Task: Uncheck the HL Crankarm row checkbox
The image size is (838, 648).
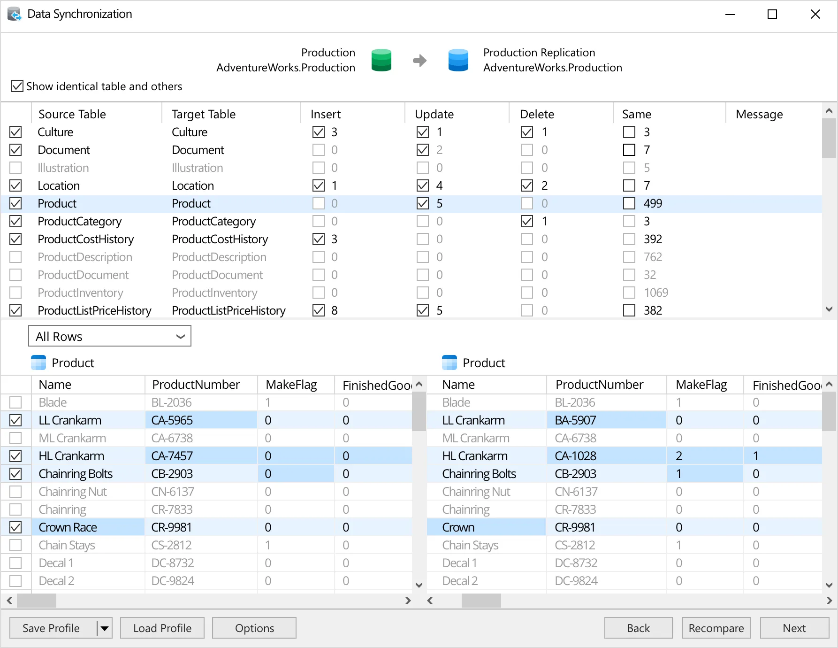Action: tap(15, 456)
